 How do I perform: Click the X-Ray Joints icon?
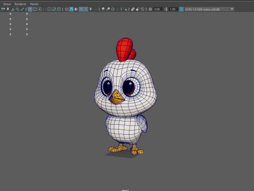[142, 9]
